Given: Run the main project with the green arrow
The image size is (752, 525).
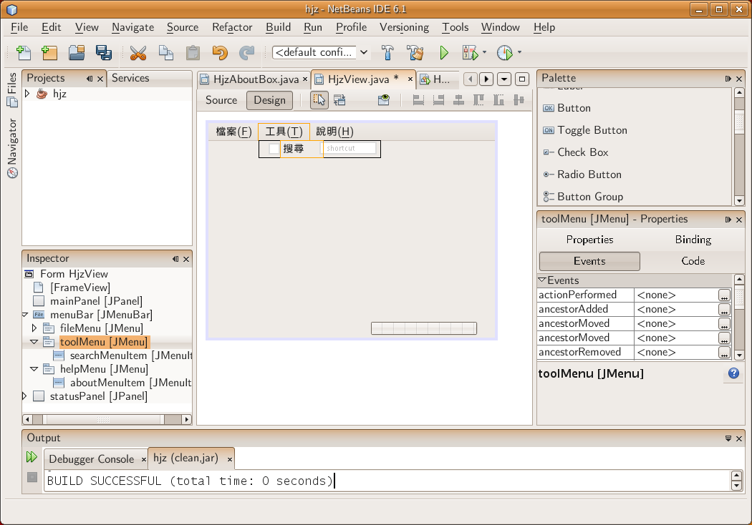Looking at the screenshot, I should pyautogui.click(x=444, y=52).
